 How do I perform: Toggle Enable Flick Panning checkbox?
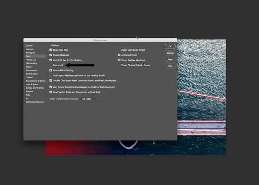click(x=51, y=70)
